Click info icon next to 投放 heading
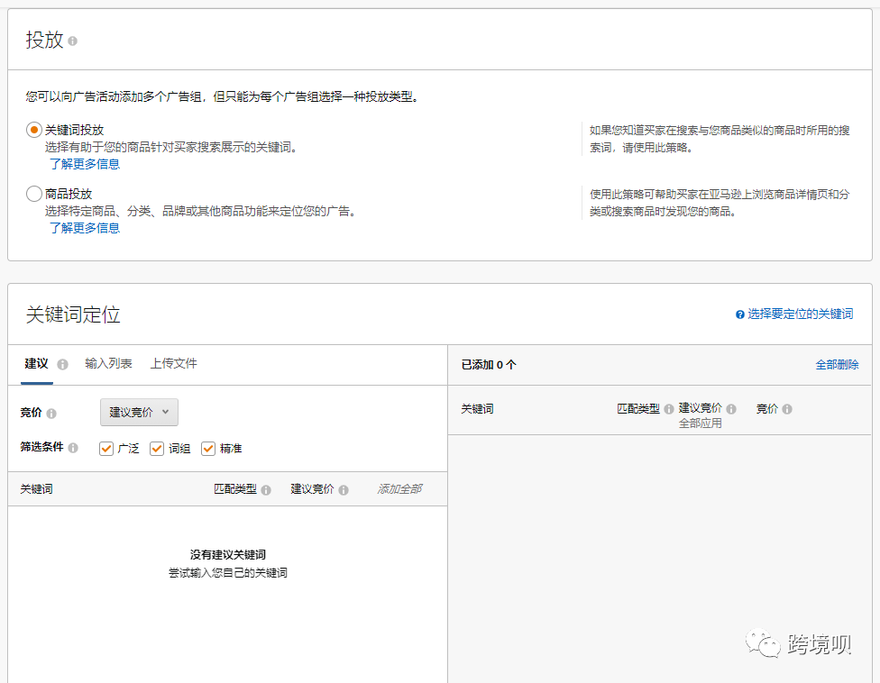This screenshot has height=683, width=880. click(73, 41)
